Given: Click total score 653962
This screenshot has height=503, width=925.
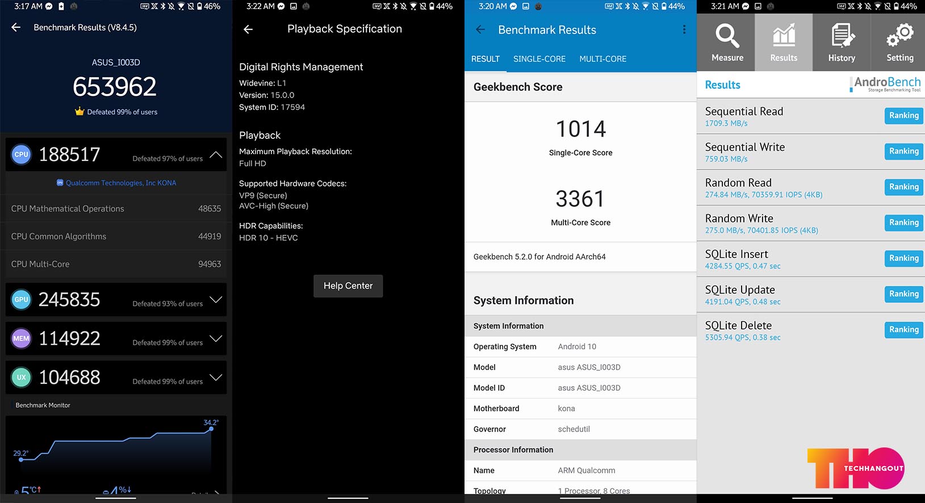Looking at the screenshot, I should 115,87.
